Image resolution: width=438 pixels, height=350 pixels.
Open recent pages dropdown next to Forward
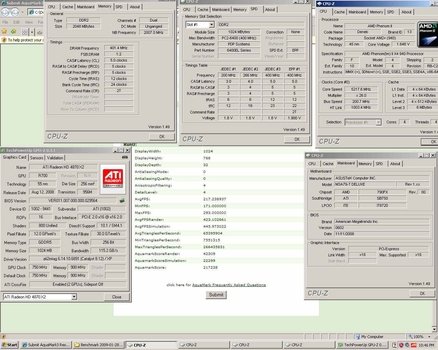pyautogui.click(x=22, y=12)
